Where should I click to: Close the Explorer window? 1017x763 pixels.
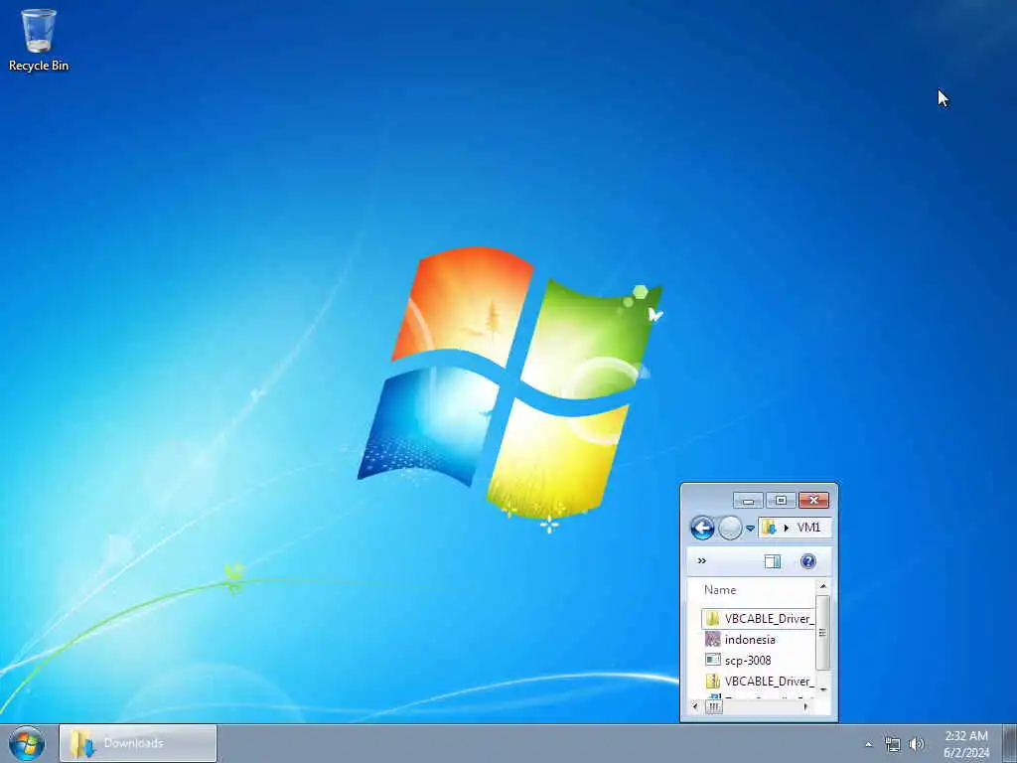tap(814, 501)
